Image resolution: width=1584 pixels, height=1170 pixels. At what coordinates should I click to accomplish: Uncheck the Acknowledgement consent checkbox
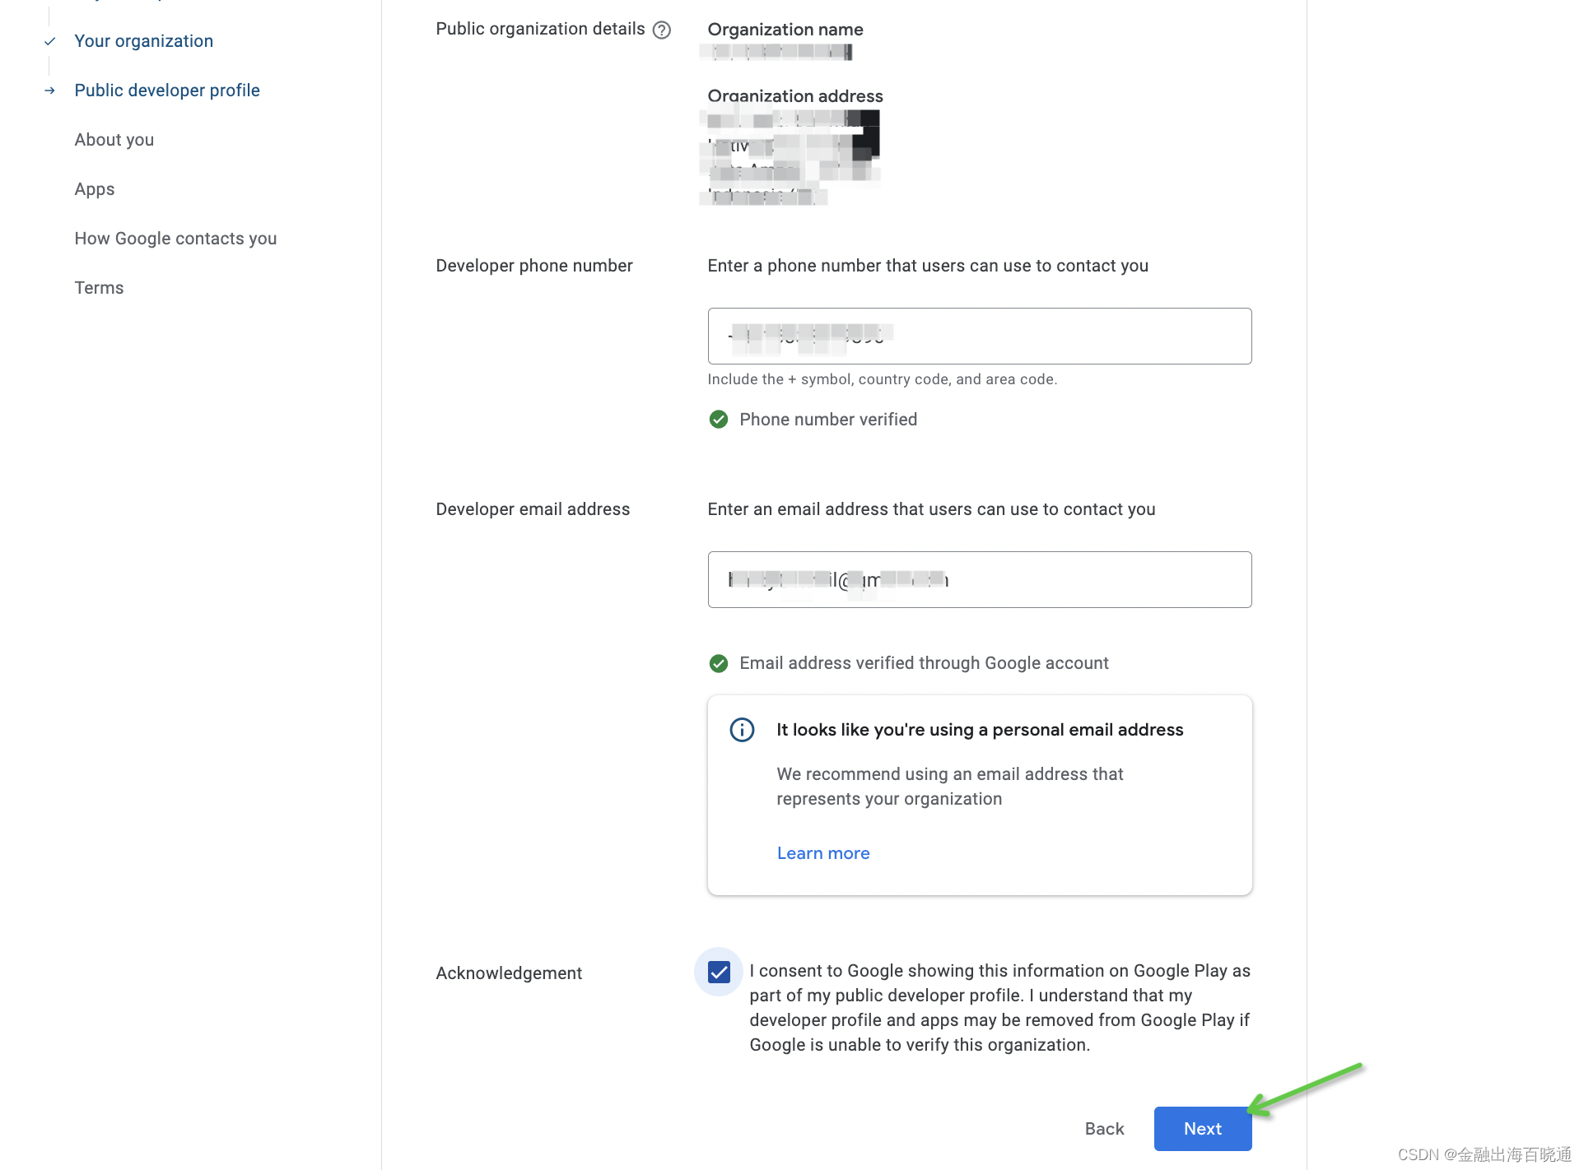point(719,973)
